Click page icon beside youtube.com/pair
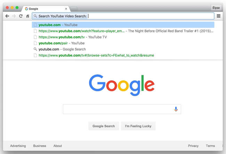Image resolution: width=226 pixels, height=154 pixels. coord(35,43)
